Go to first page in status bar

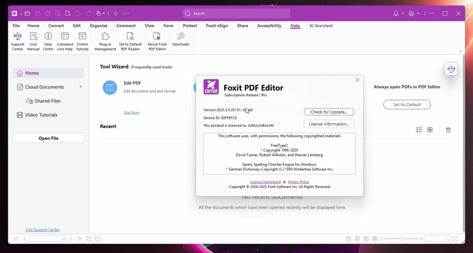[16, 239]
